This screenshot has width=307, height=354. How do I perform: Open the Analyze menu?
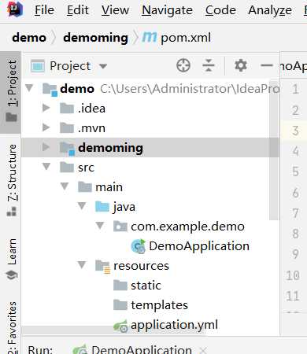point(270,10)
